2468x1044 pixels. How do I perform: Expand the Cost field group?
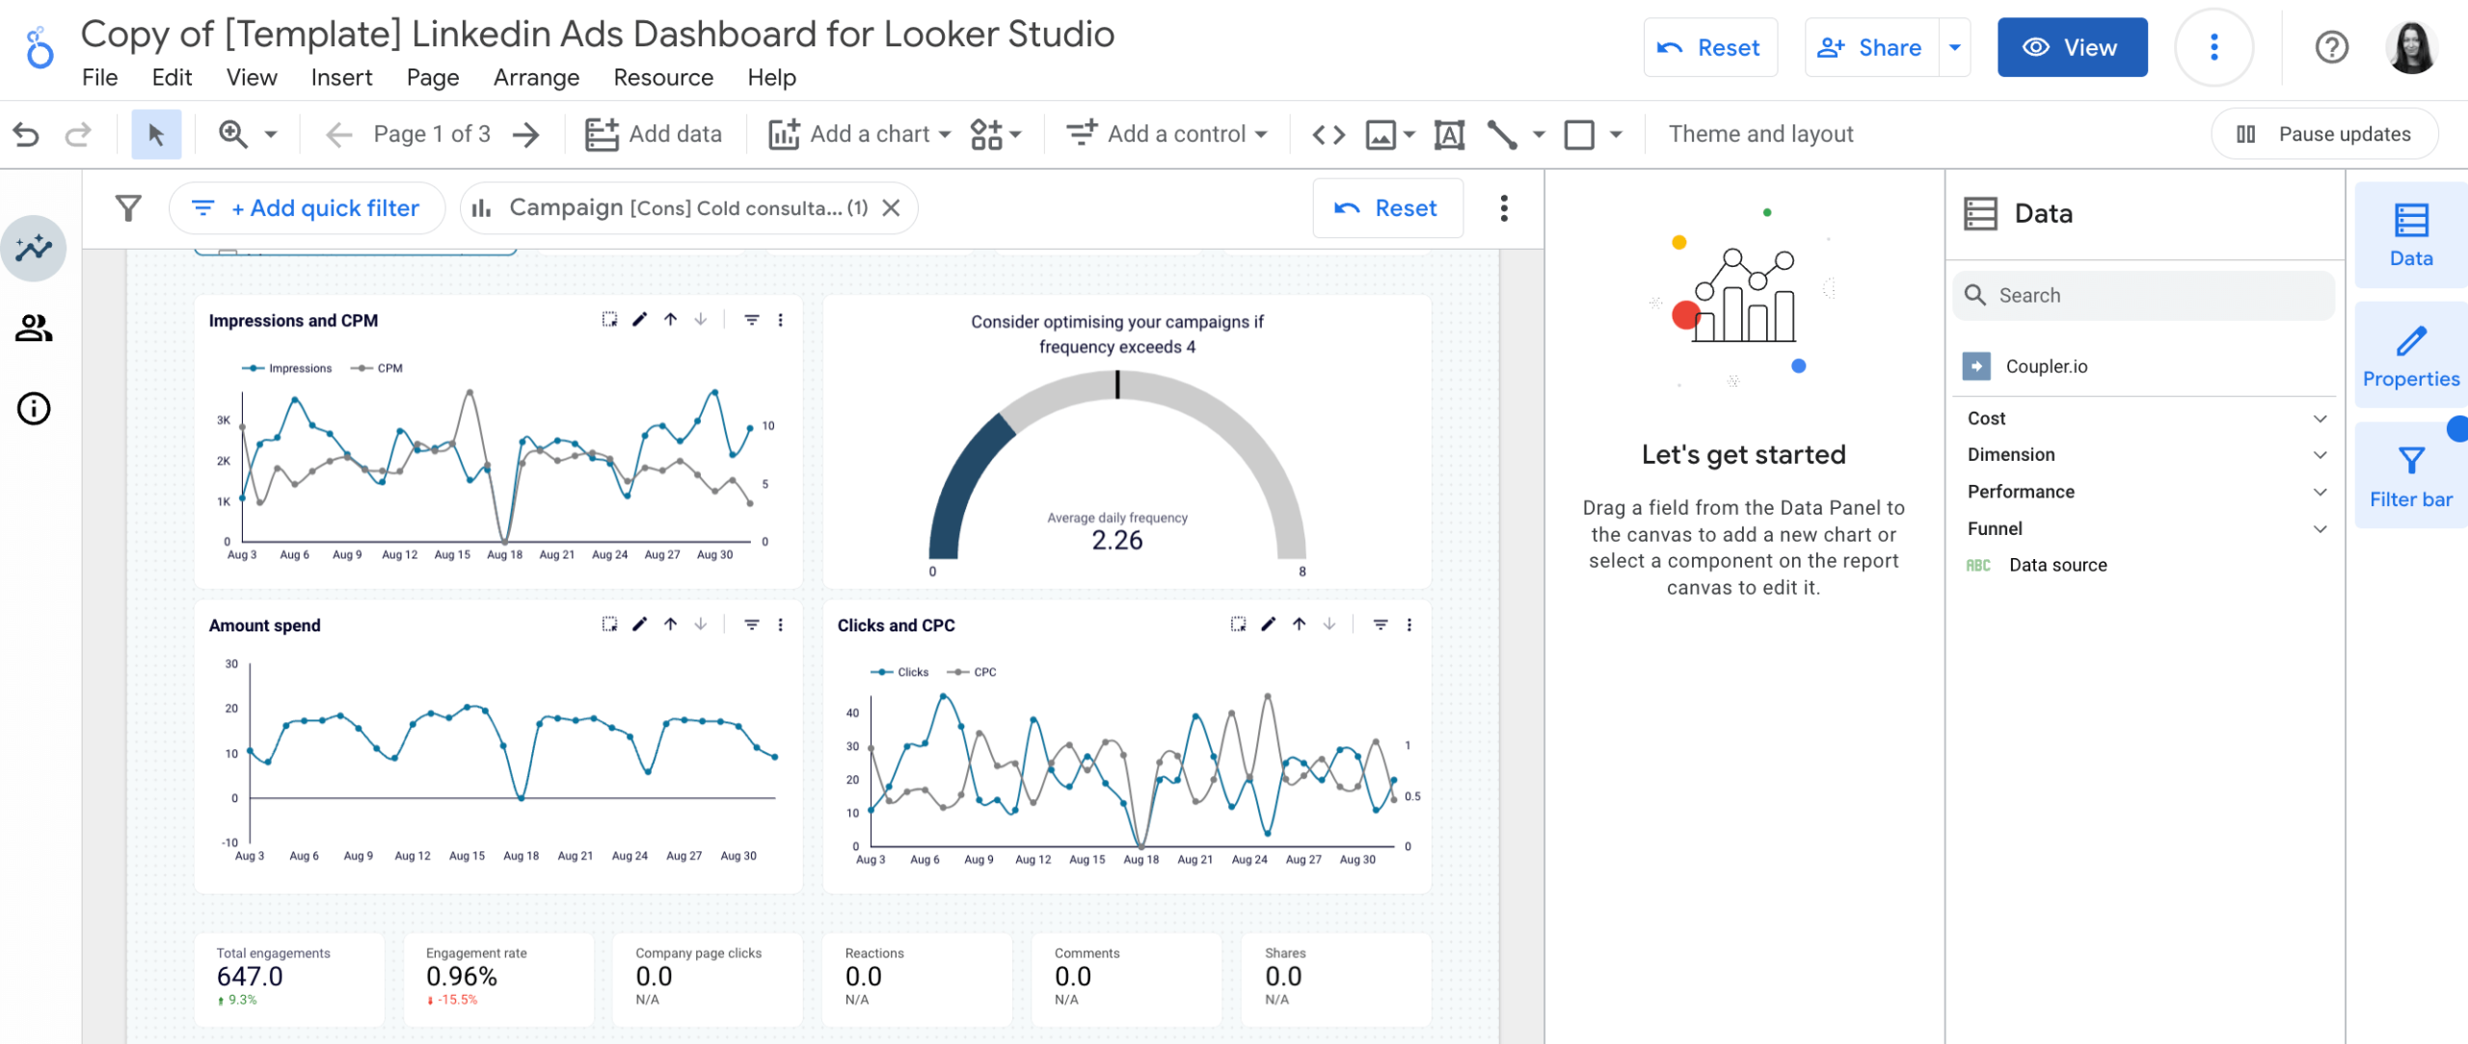pyautogui.click(x=2320, y=417)
